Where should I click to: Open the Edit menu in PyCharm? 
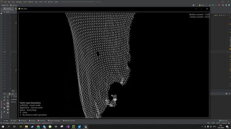9,2
